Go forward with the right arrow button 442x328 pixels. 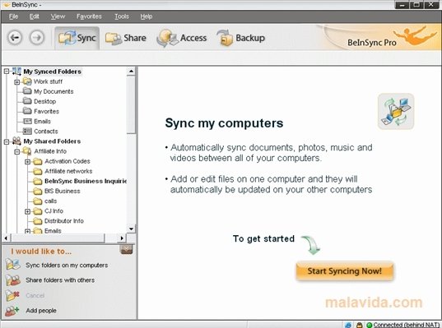pyautogui.click(x=37, y=38)
